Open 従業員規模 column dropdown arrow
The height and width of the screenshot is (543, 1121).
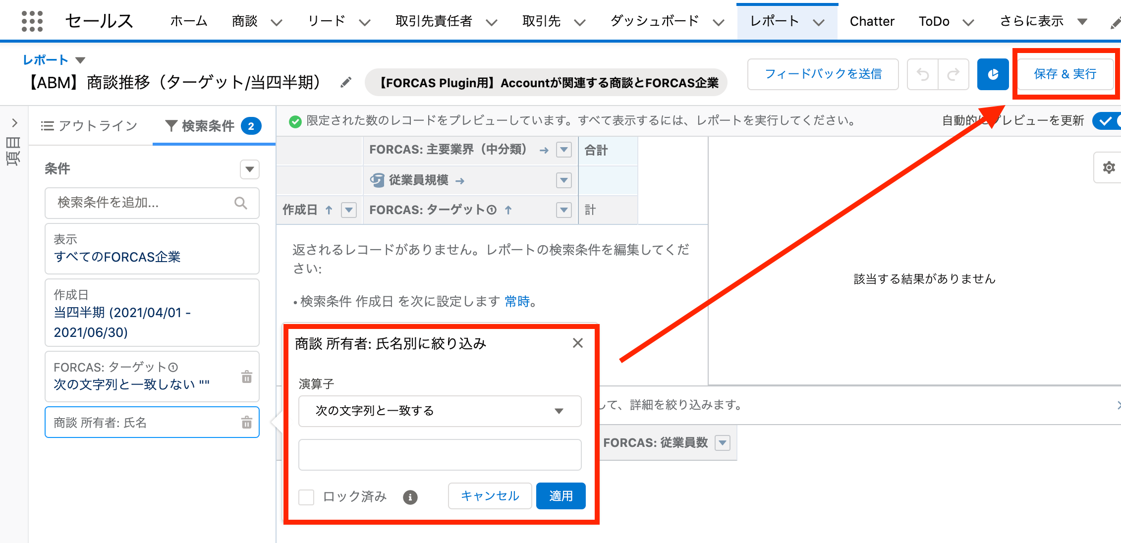coord(563,180)
